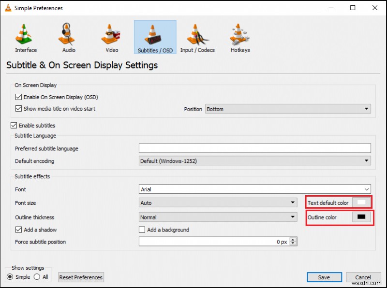
Task: Open the Audio preferences section
Action: coord(67,37)
